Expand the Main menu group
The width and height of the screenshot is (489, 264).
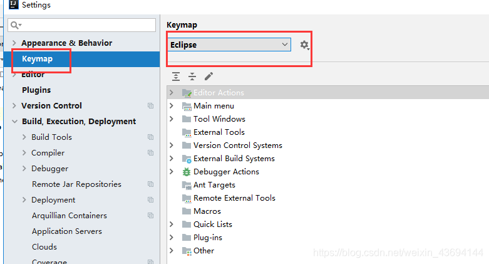(172, 106)
